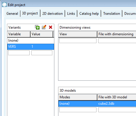136x116 pixels.
Task: Delete variant with the red X icon
Action: pos(51,27)
